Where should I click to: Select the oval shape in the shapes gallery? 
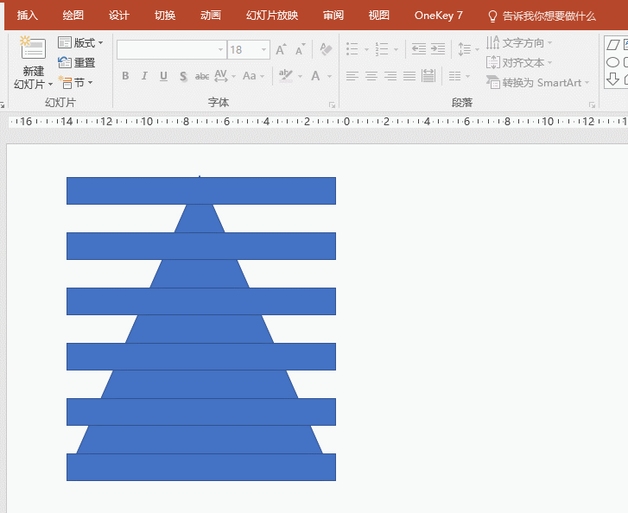(612, 62)
